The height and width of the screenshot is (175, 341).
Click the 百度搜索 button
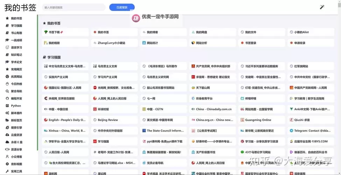pos(122,7)
